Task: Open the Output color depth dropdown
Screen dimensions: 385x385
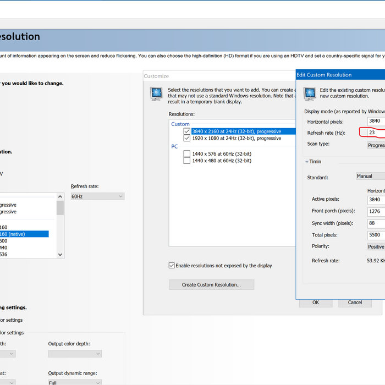Action: (x=75, y=354)
